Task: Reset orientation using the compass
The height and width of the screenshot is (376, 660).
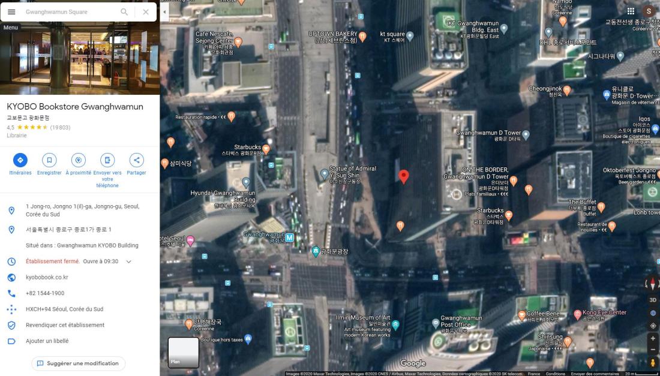Action: (x=653, y=284)
